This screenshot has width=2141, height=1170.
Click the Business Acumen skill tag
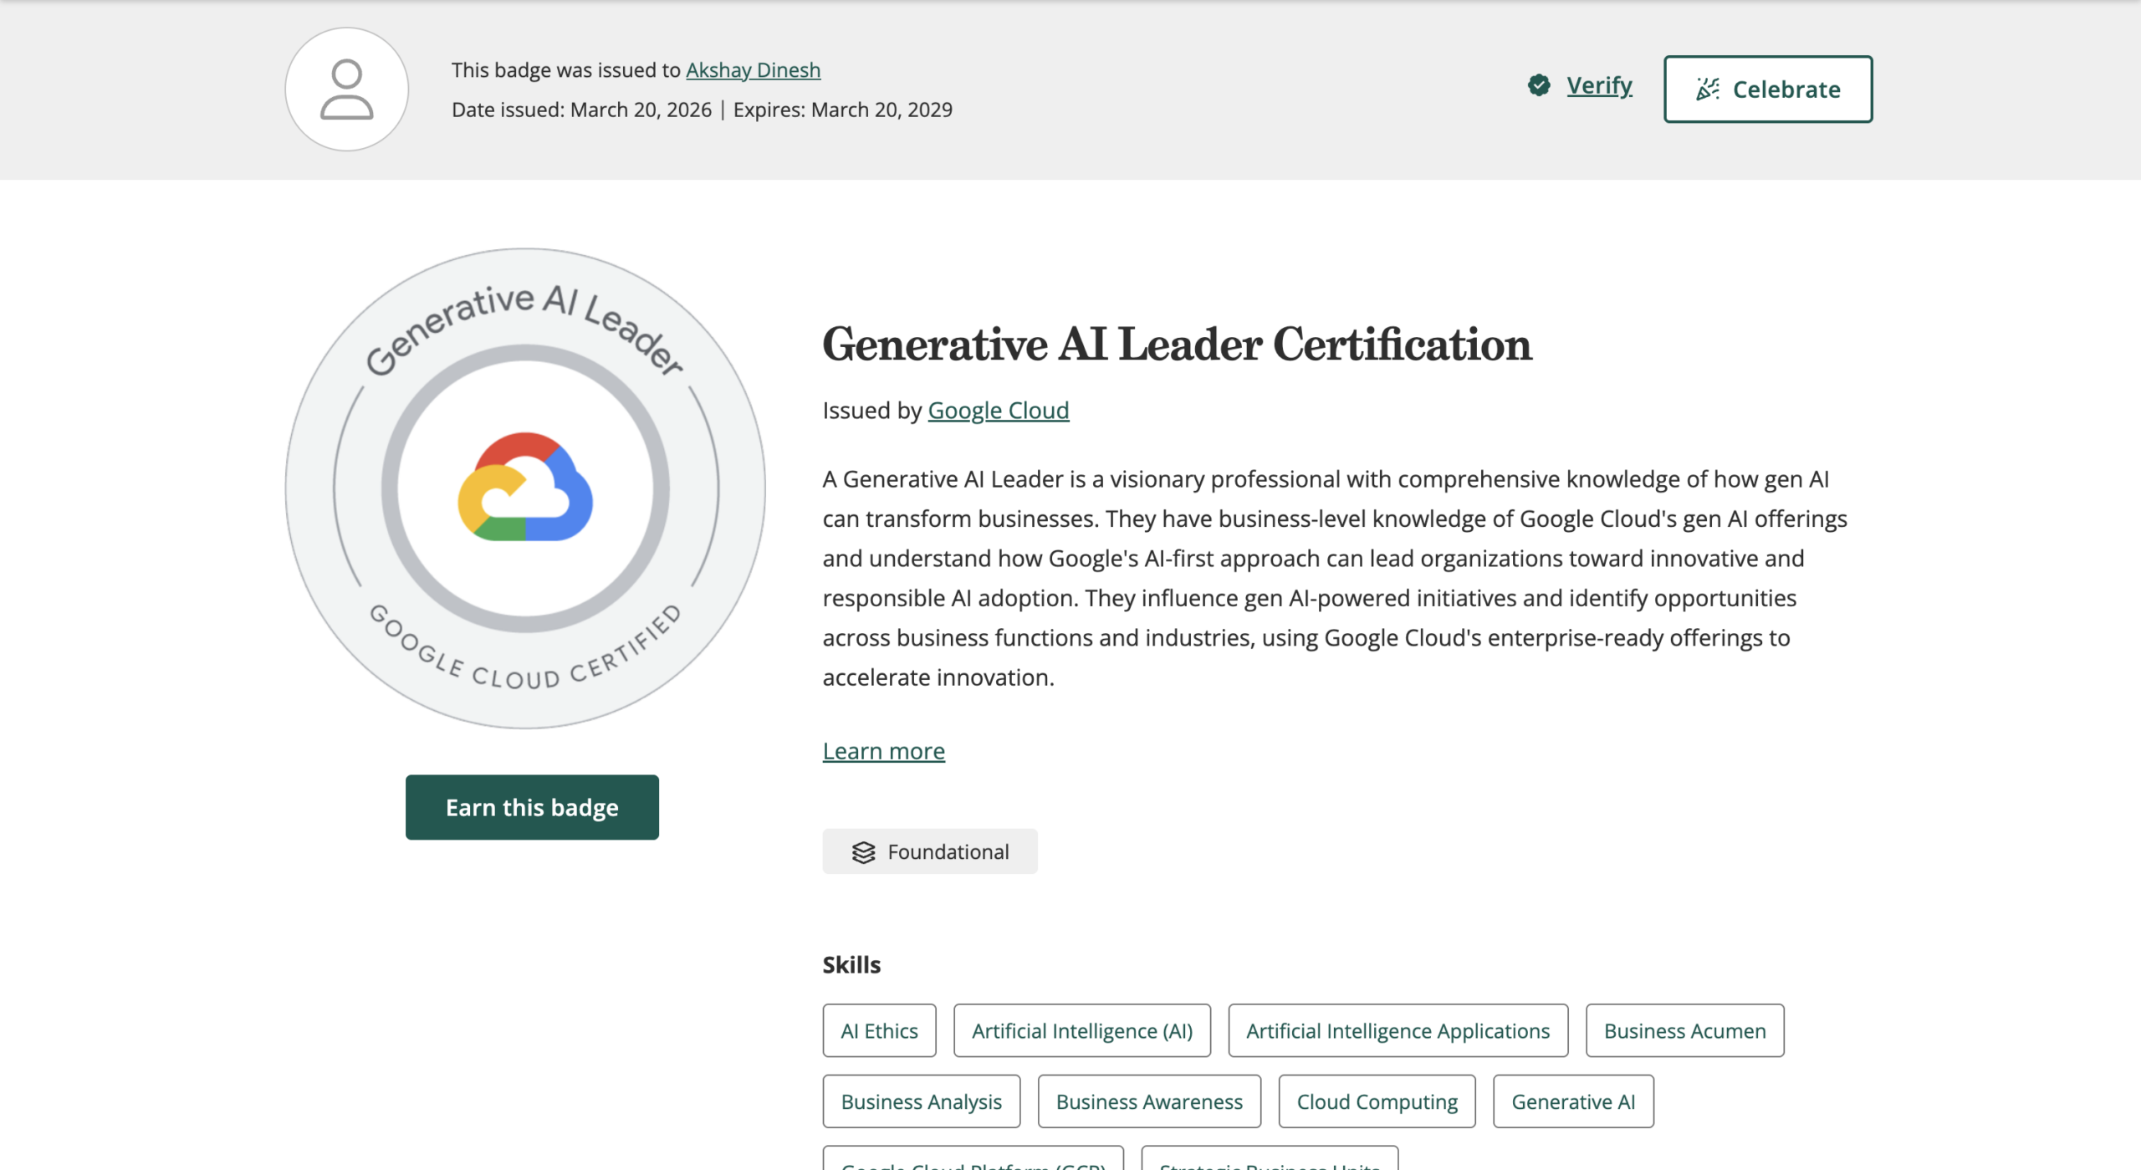(1684, 1030)
